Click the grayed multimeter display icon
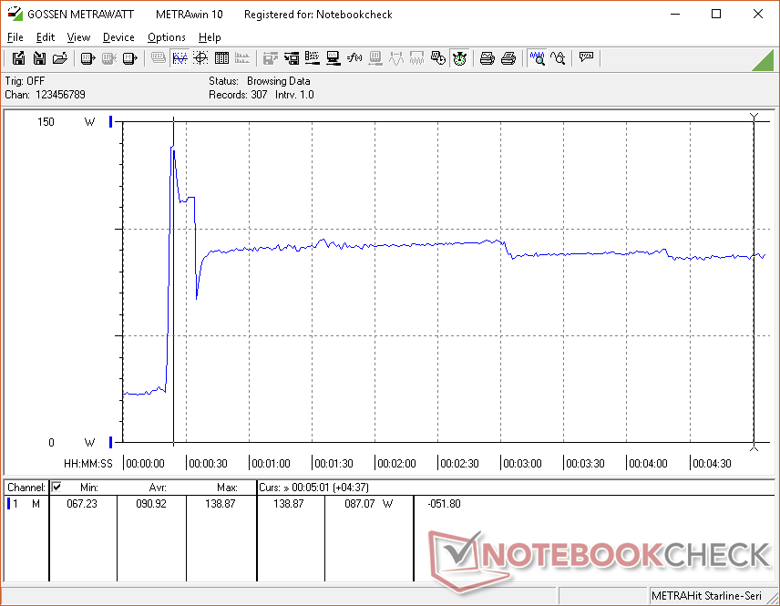Image resolution: width=780 pixels, height=606 pixels. (159, 58)
